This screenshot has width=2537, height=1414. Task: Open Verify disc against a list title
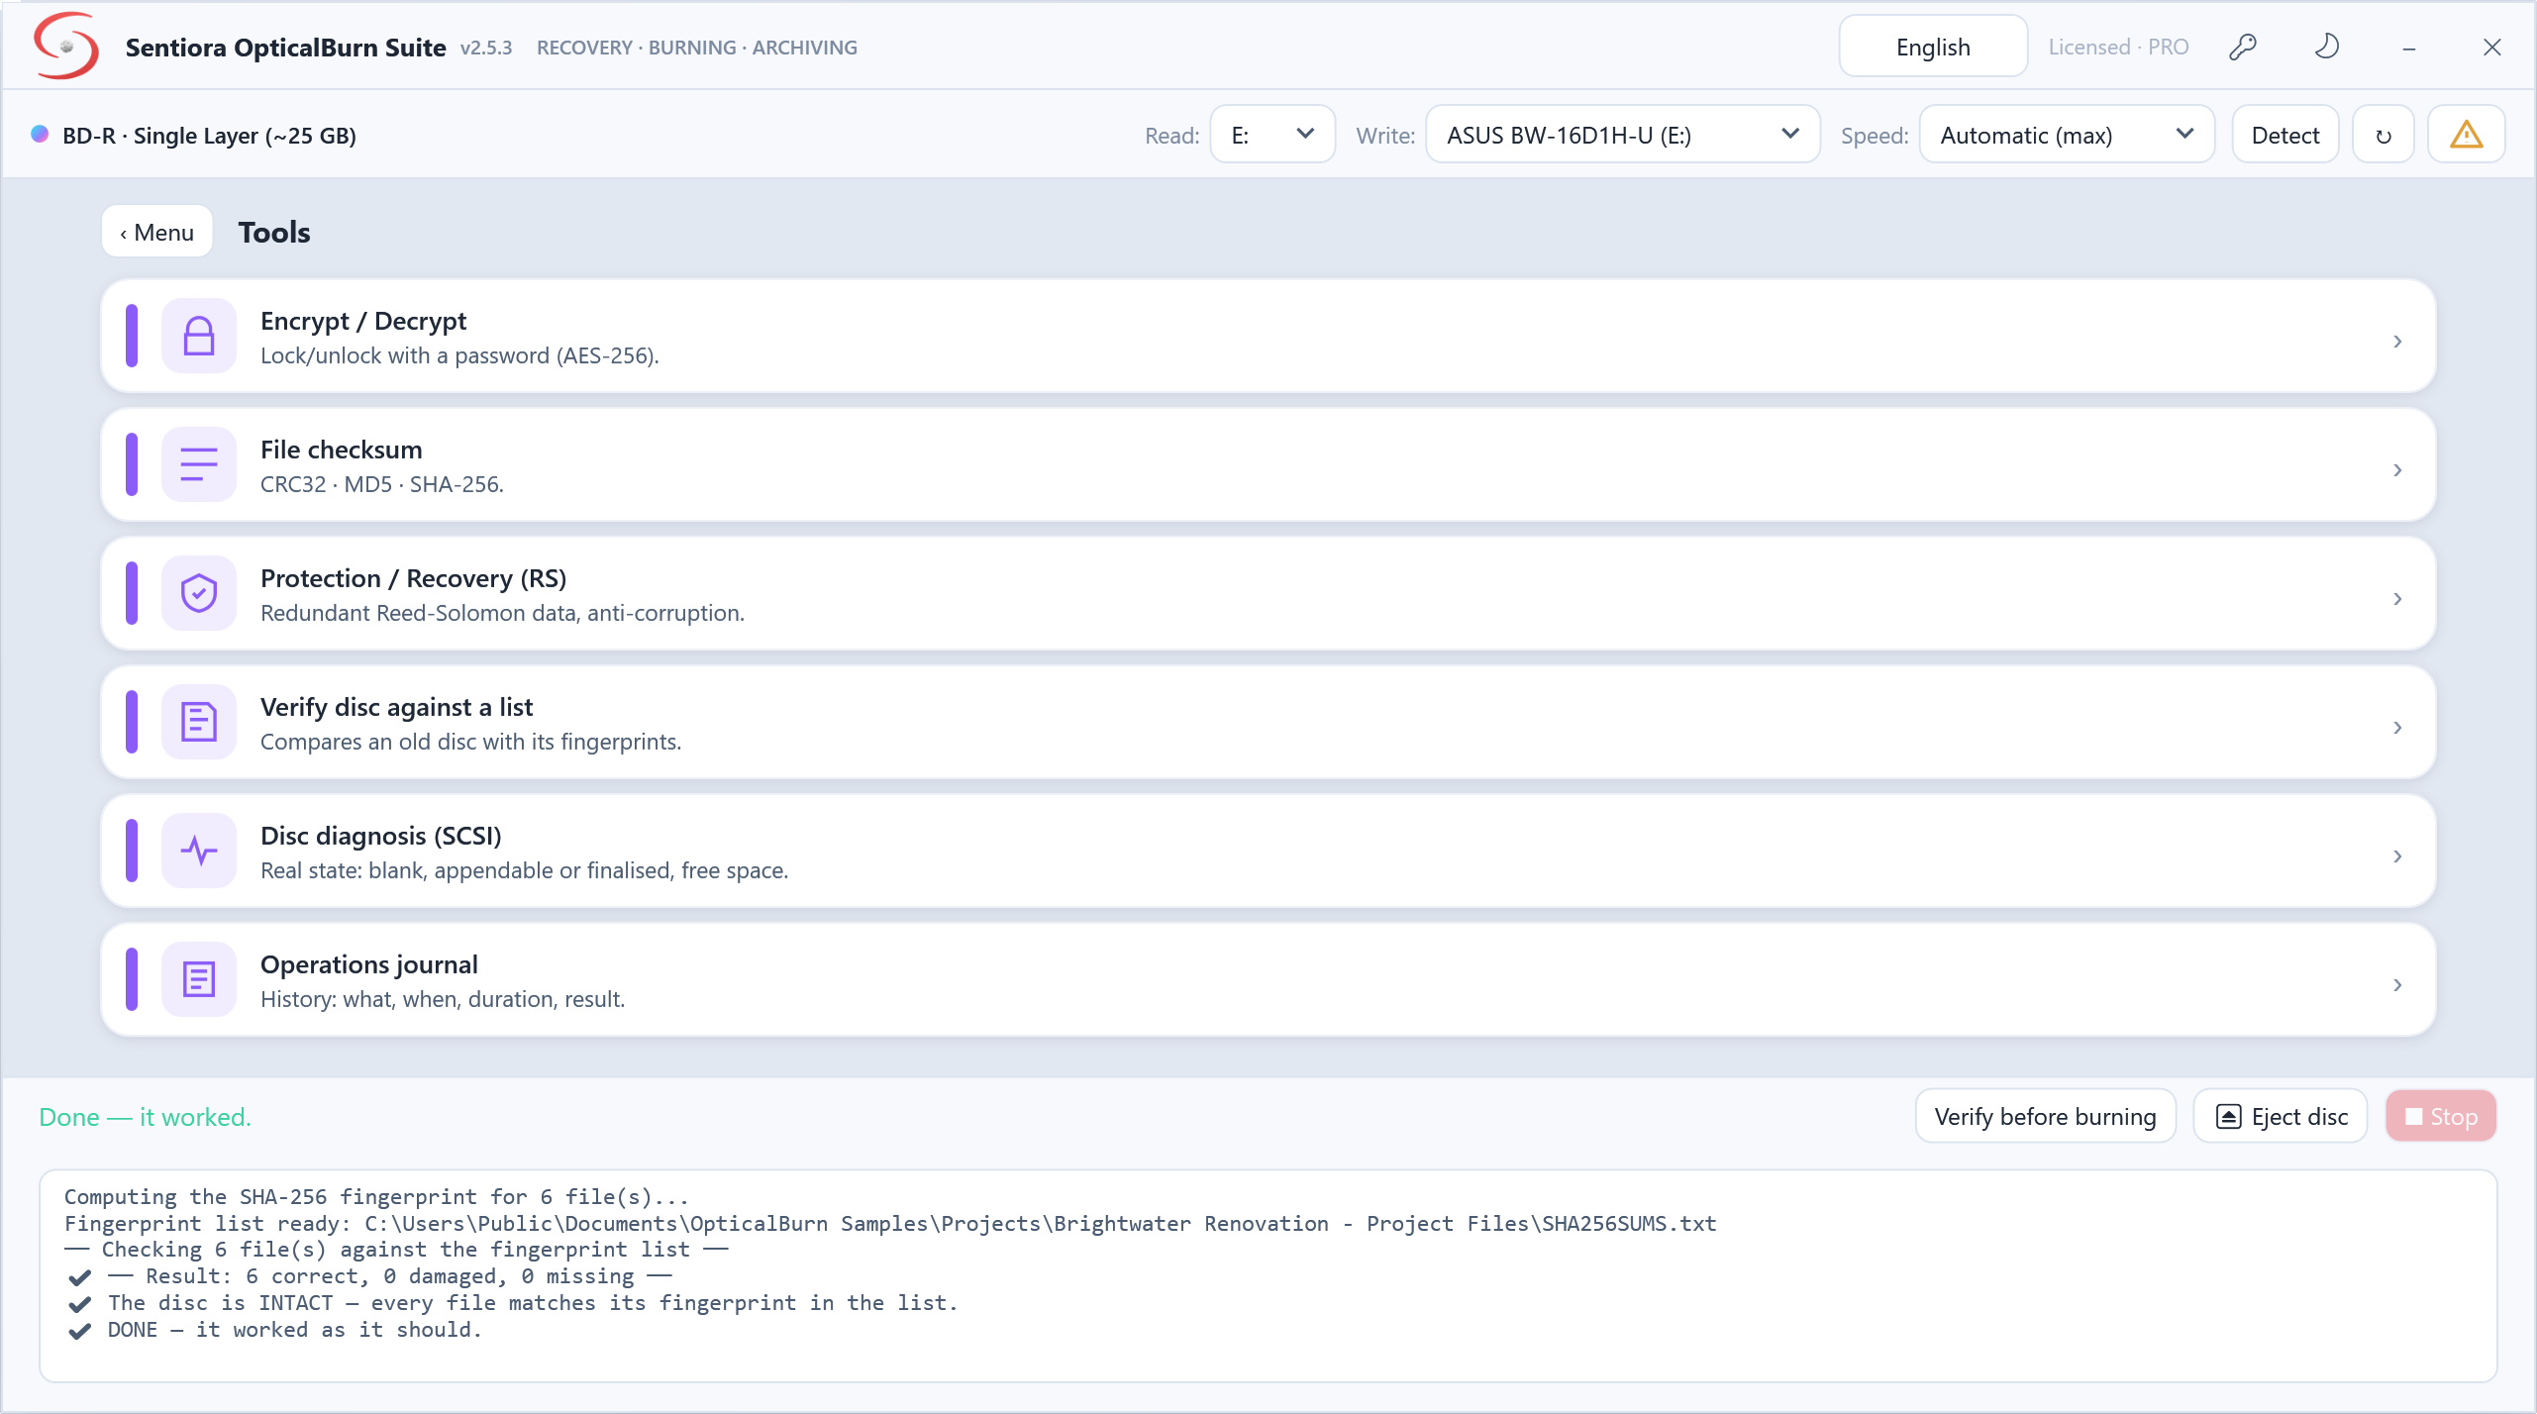pyautogui.click(x=396, y=707)
